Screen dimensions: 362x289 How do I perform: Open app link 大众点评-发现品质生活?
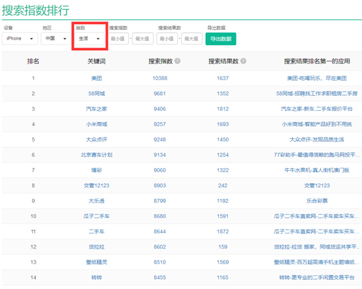(x=317, y=140)
